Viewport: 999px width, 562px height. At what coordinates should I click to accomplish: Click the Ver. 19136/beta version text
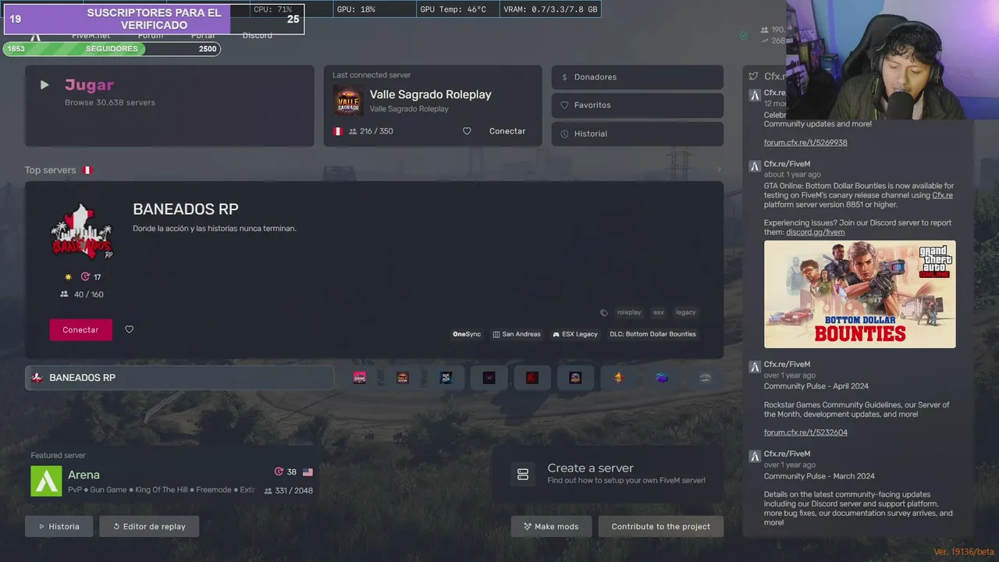[x=964, y=552]
